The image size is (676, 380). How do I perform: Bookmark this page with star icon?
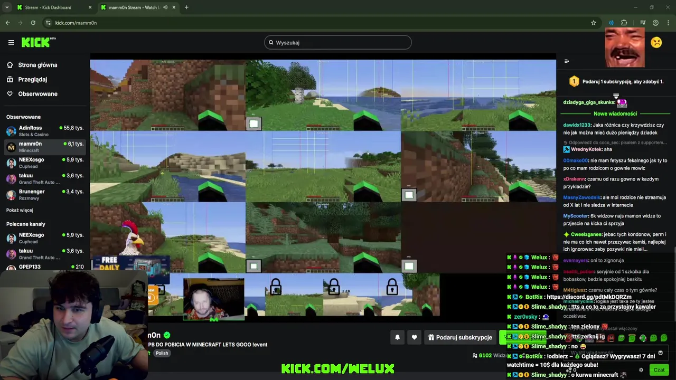point(594,23)
